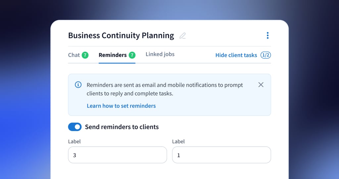Open 'Learn how to set reminders' link
339x179 pixels.
coord(121,106)
